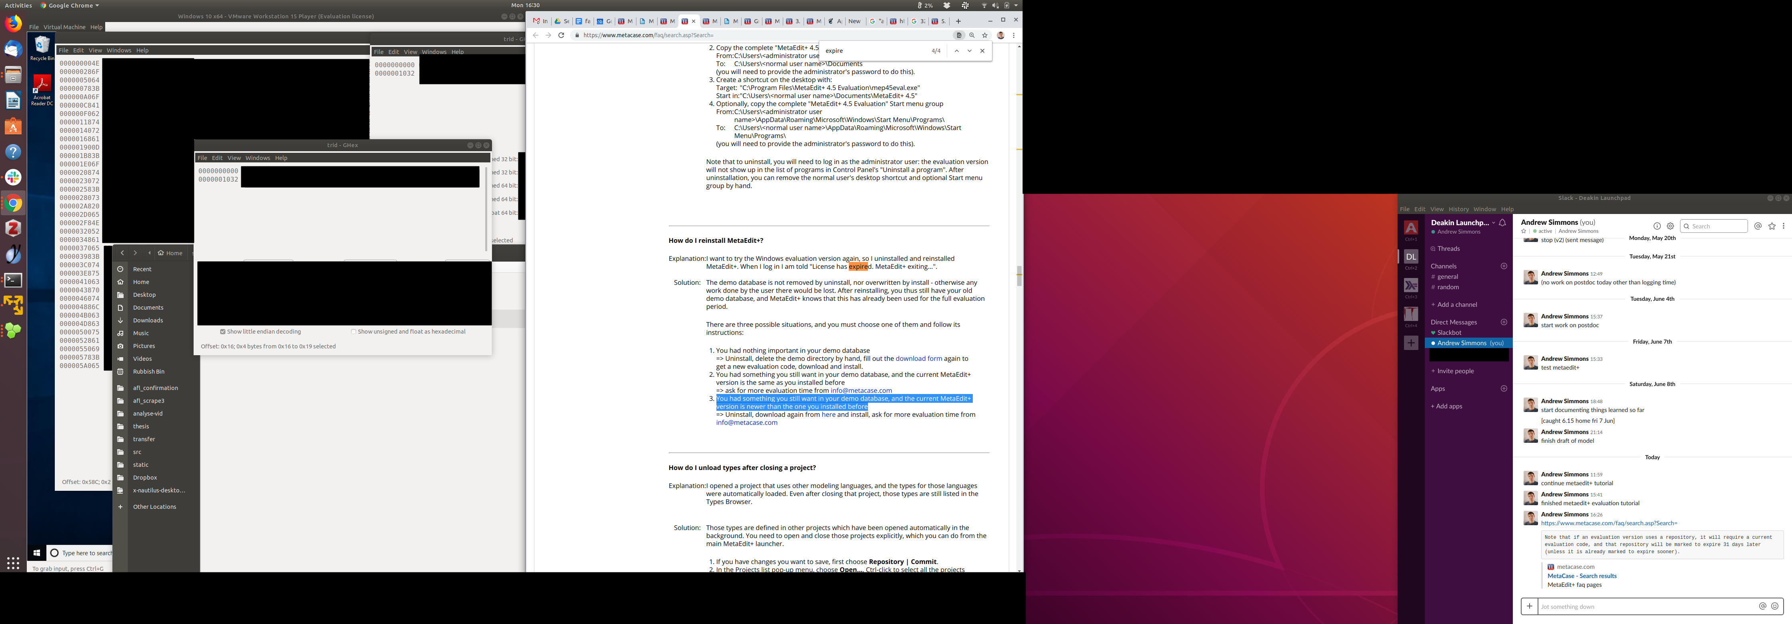Screen dimensions: 1792x624
Task: Click add channel plus icon beside Channels
Action: [x=1504, y=266]
